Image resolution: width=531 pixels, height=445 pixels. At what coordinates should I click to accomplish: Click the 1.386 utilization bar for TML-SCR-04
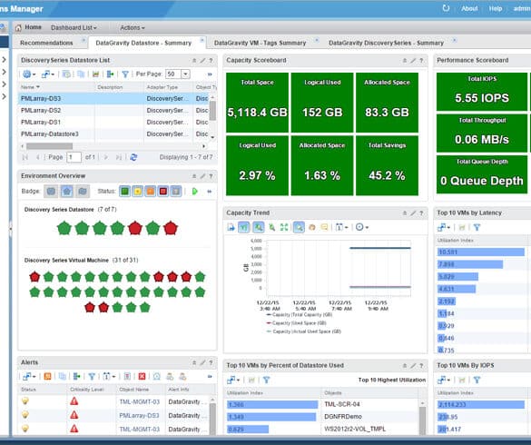pyautogui.click(x=272, y=404)
